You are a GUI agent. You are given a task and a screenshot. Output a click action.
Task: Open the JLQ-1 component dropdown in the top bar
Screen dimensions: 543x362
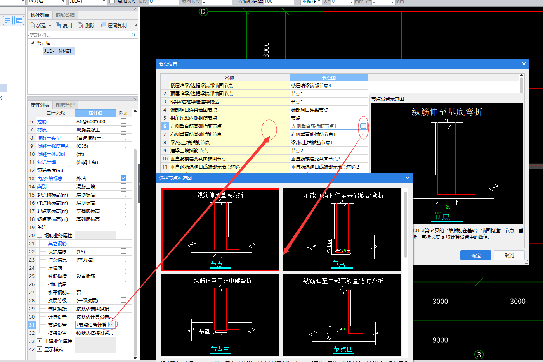click(104, 2)
